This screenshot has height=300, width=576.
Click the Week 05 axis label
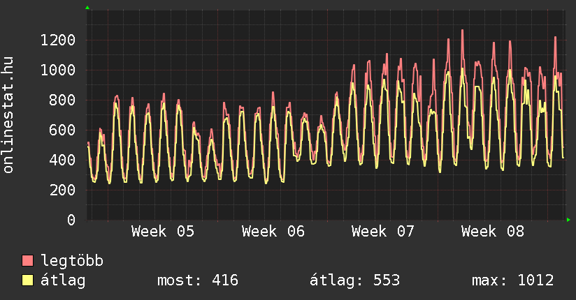click(x=163, y=232)
